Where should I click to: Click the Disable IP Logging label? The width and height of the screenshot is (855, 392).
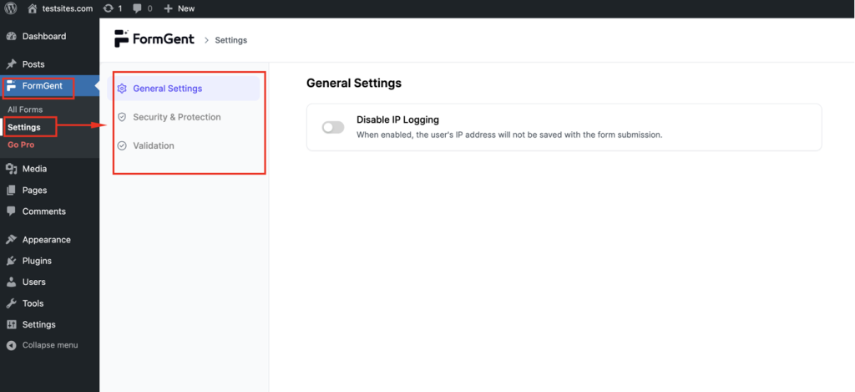coord(398,120)
